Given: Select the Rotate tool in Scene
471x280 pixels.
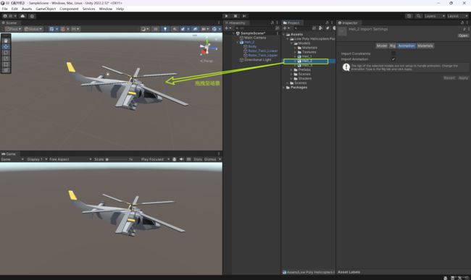Looking at the screenshot, I should 6,53.
